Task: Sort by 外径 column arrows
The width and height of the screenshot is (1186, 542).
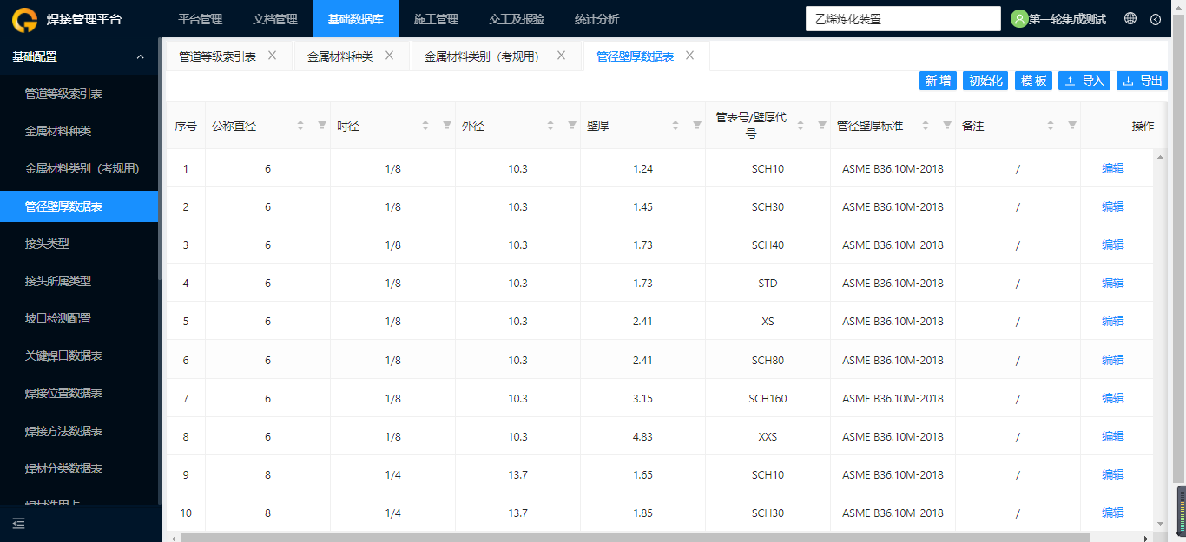Action: pos(550,126)
